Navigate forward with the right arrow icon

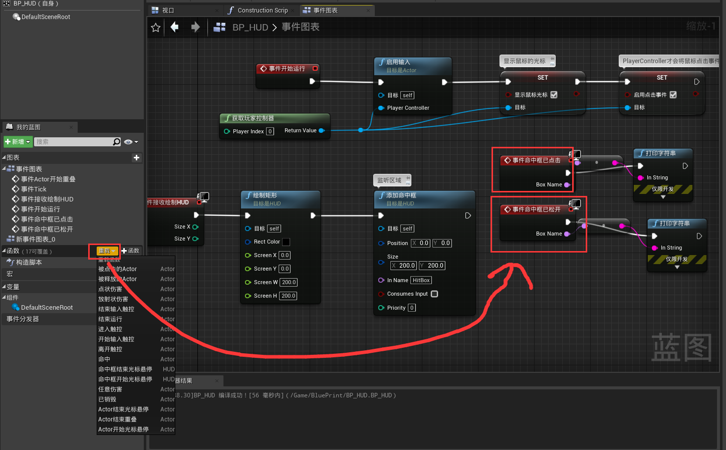point(195,27)
